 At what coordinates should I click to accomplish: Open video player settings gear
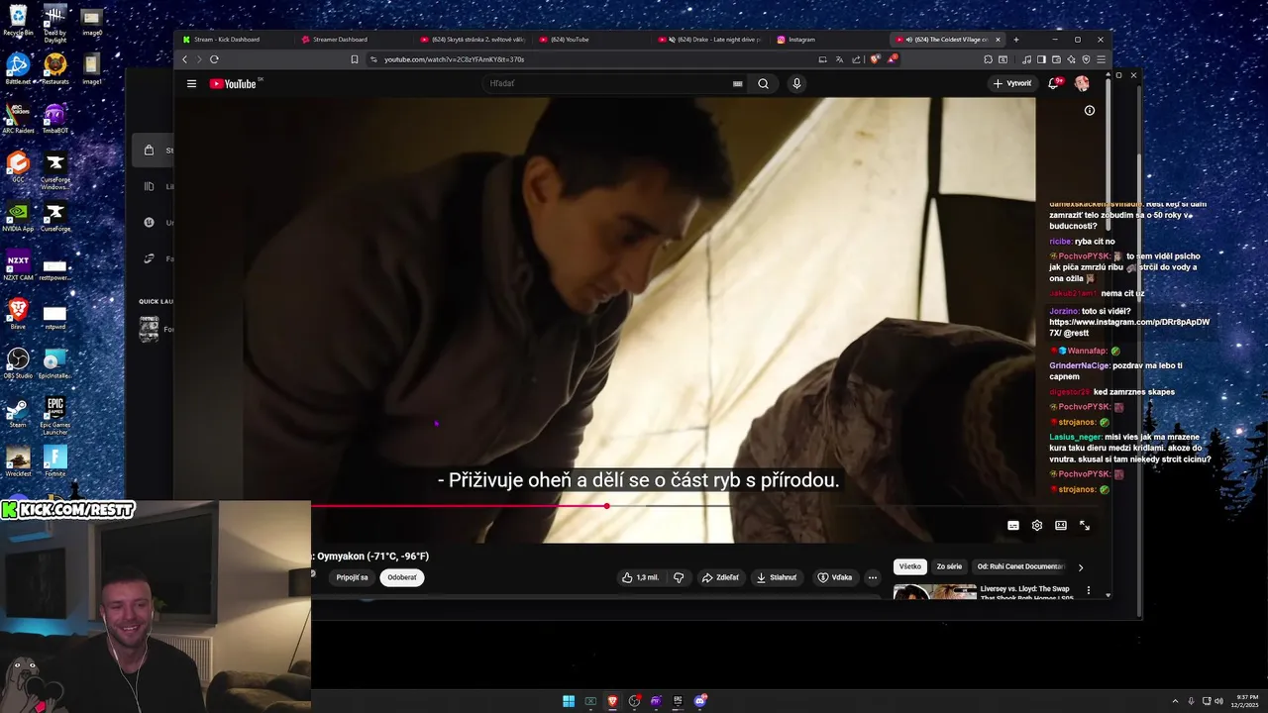coord(1037,526)
